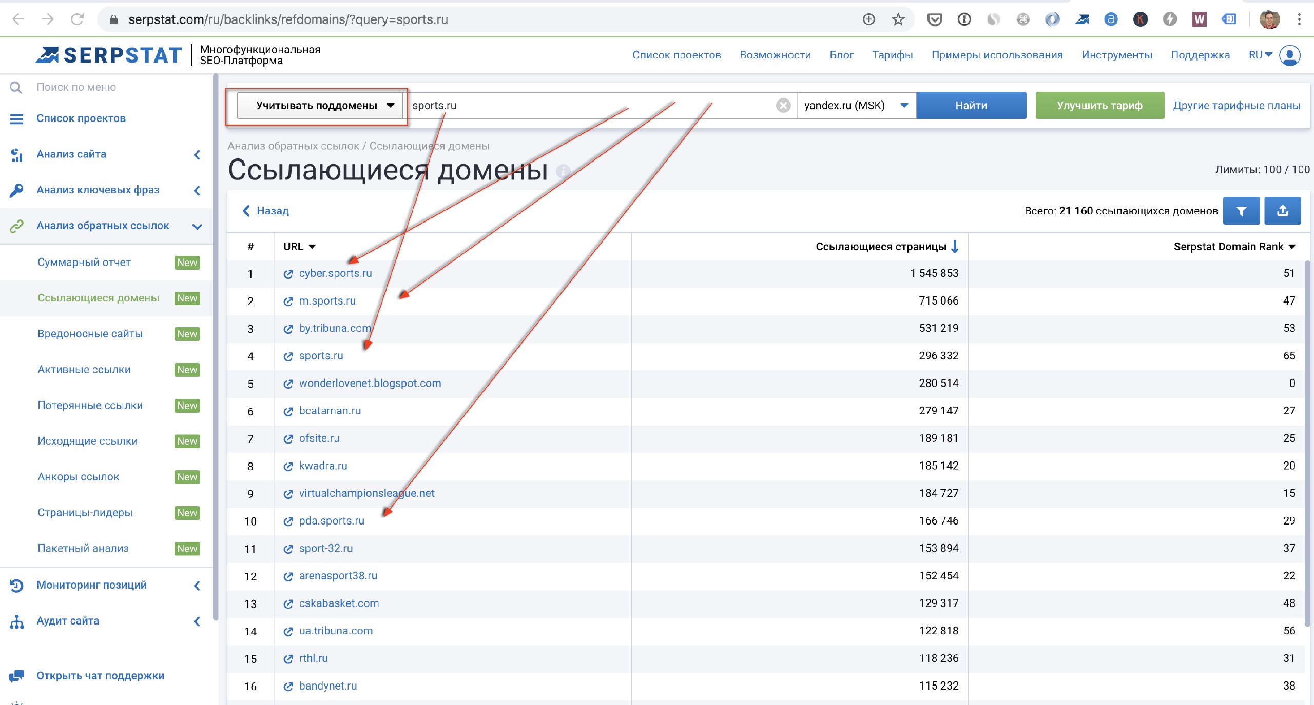Expand the Мониторинг позиций chevron
This screenshot has width=1314, height=705.
197,586
